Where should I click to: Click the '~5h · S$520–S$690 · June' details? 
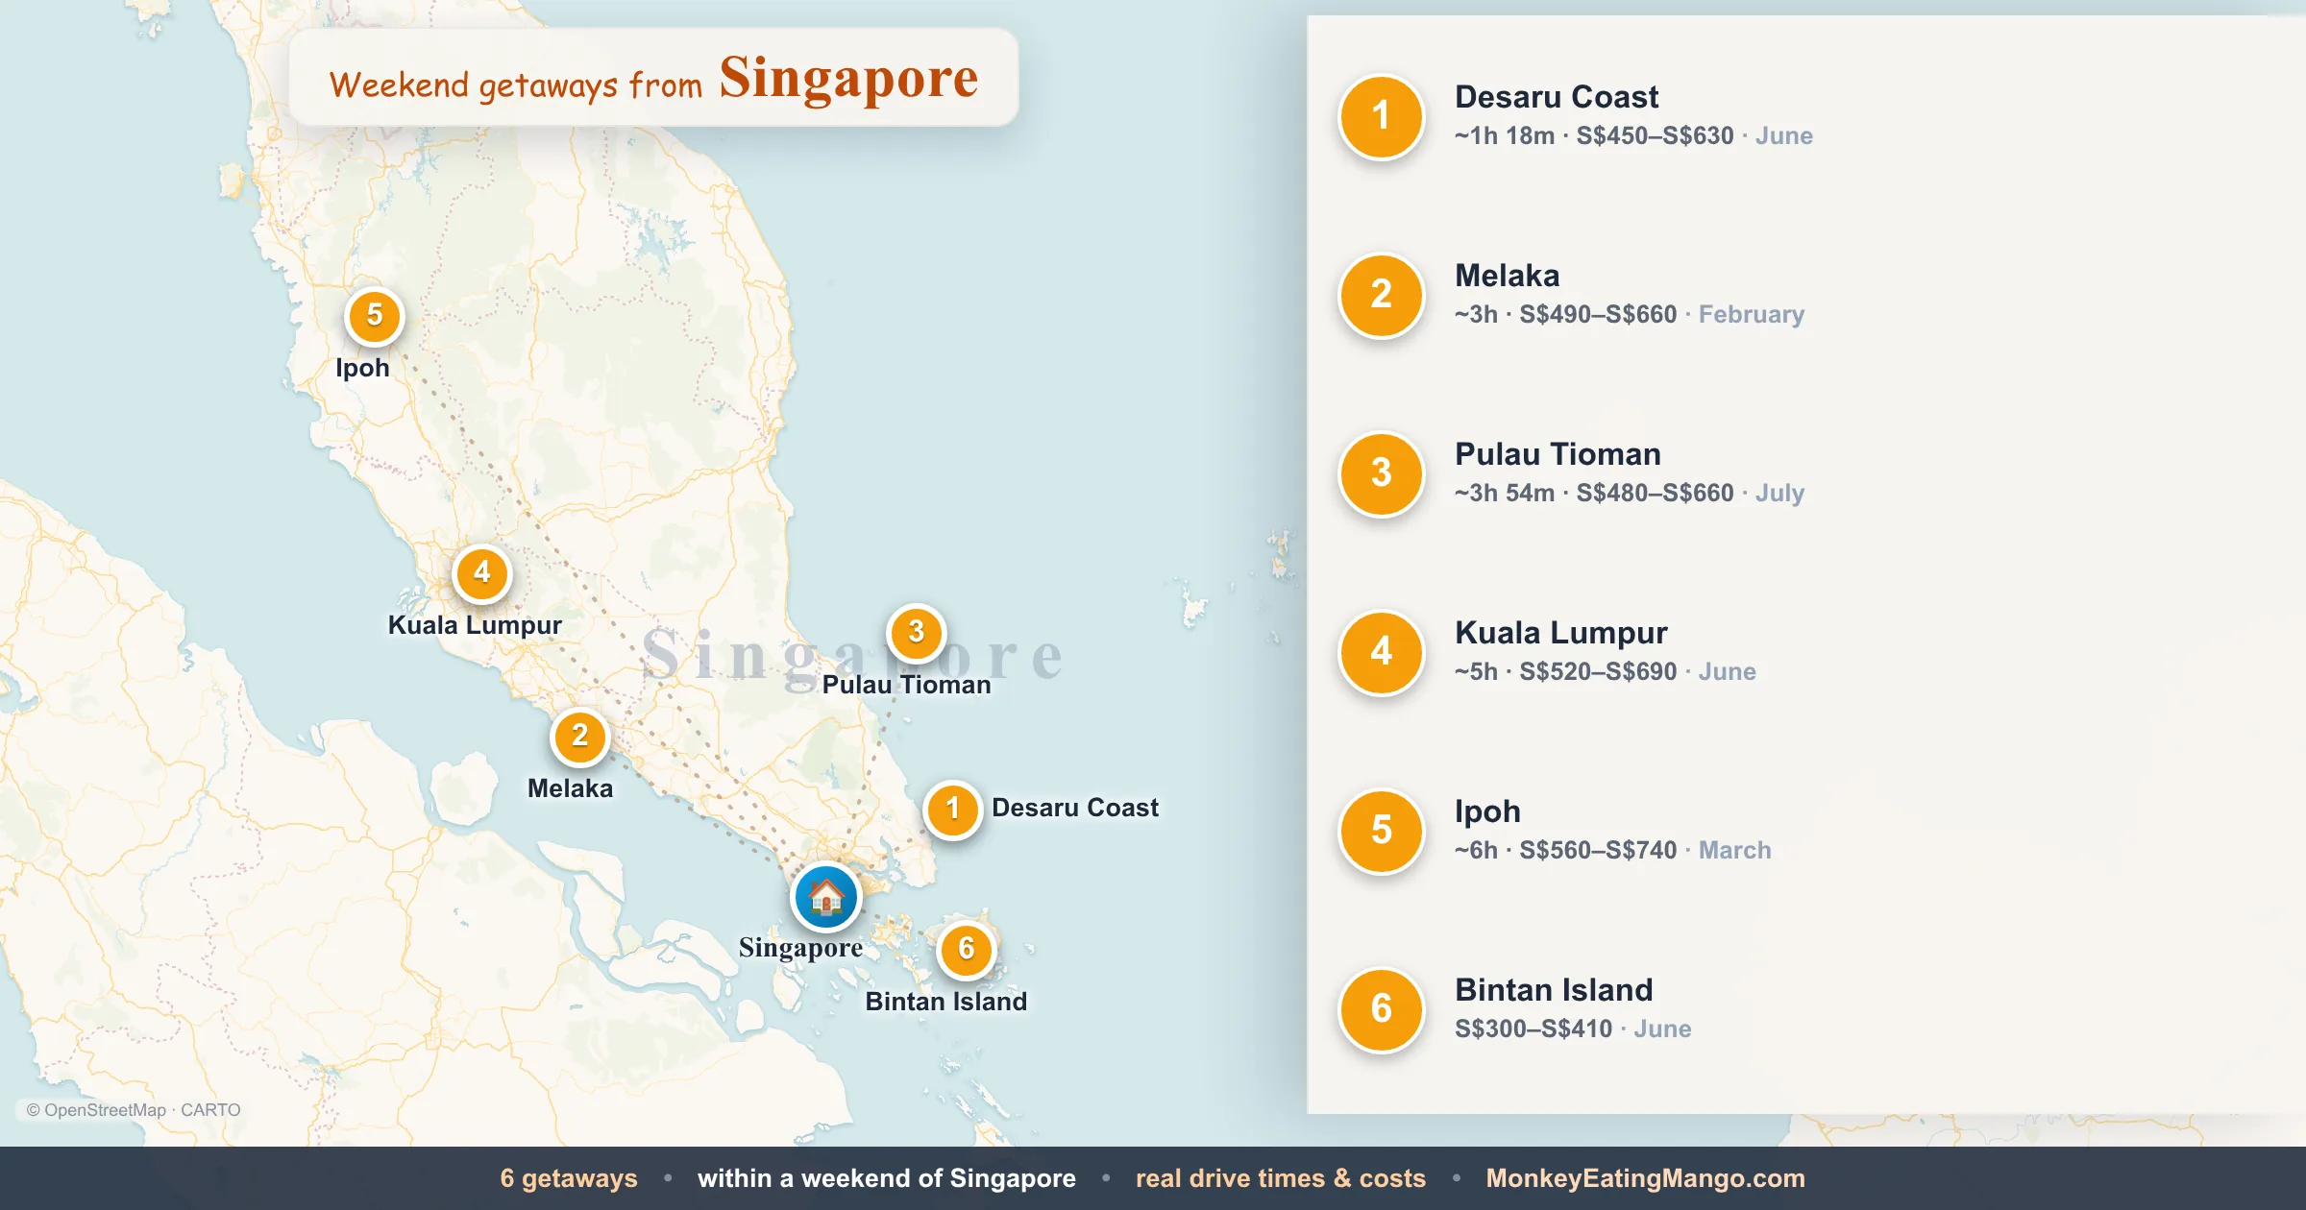(x=1605, y=672)
